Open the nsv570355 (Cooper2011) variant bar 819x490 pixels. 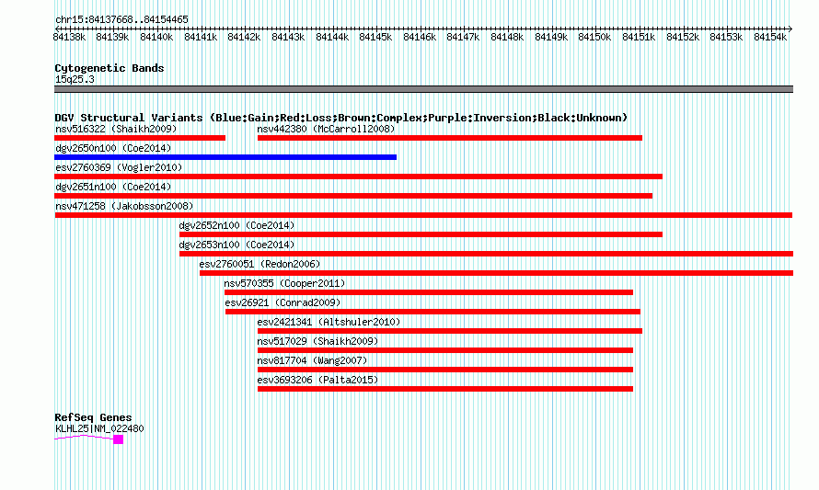click(x=429, y=292)
